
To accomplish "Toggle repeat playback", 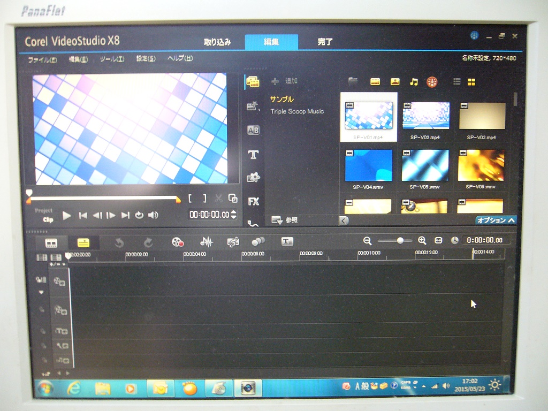I will click(x=139, y=215).
